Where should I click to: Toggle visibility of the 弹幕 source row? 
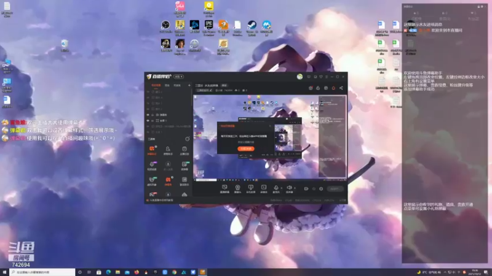tap(148, 115)
